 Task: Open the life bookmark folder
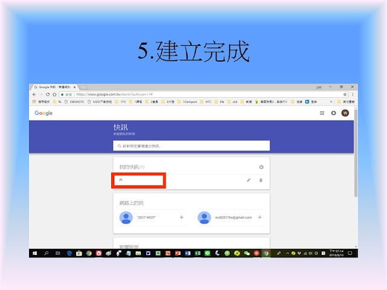[220, 101]
